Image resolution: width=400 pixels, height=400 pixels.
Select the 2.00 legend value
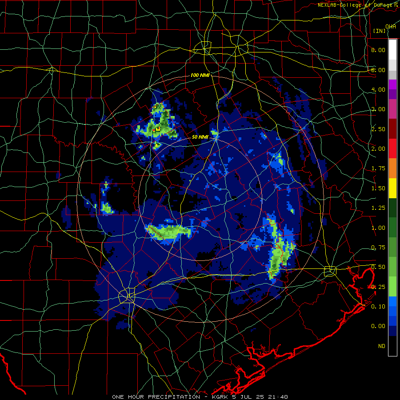point(378,149)
